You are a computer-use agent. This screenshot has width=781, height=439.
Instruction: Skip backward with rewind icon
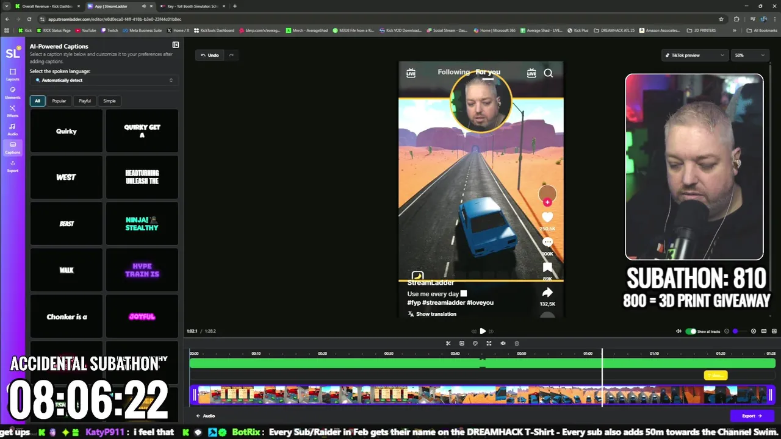474,331
